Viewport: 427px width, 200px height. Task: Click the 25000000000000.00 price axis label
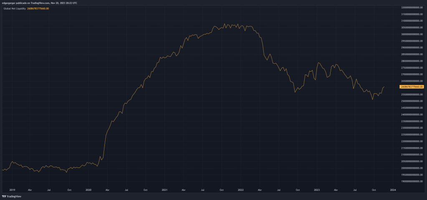(x=412, y=101)
